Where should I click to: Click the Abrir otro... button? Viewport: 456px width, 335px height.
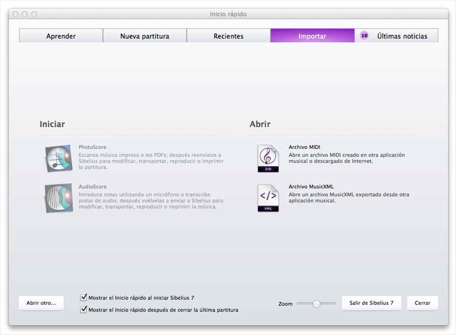(41, 303)
